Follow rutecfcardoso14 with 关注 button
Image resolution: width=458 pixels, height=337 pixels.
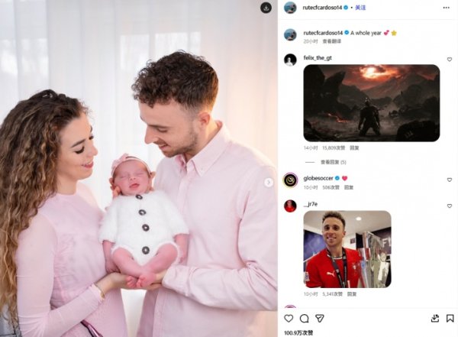click(x=360, y=8)
